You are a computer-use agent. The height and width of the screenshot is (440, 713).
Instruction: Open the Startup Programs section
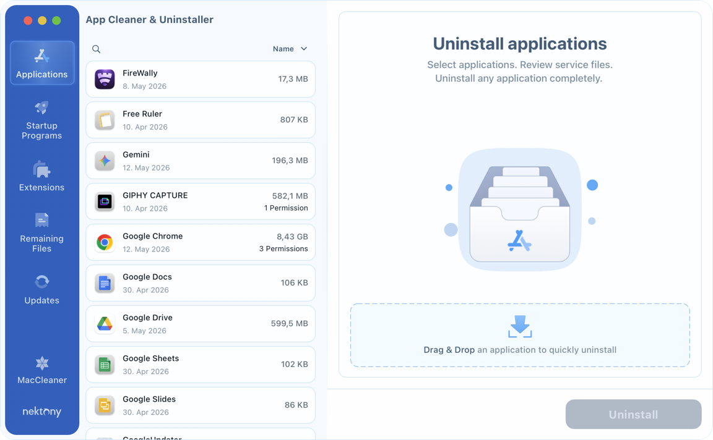(42, 121)
